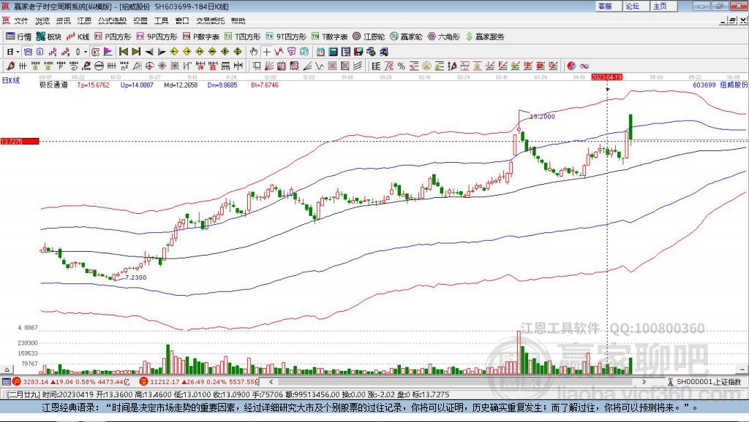This screenshot has width=749, height=422.
Task: Click the 603699 纽威股份 stock label
Action: point(720,85)
